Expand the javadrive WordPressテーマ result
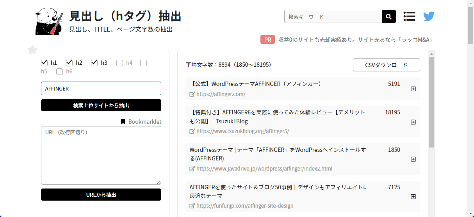Viewport: 474px width, 217px height. (x=413, y=159)
